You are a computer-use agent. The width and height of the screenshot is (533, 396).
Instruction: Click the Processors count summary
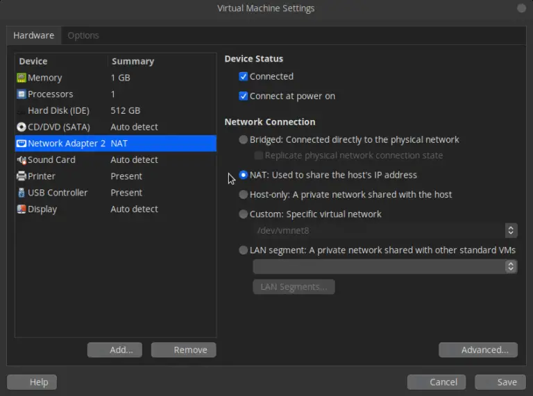pyautogui.click(x=113, y=94)
